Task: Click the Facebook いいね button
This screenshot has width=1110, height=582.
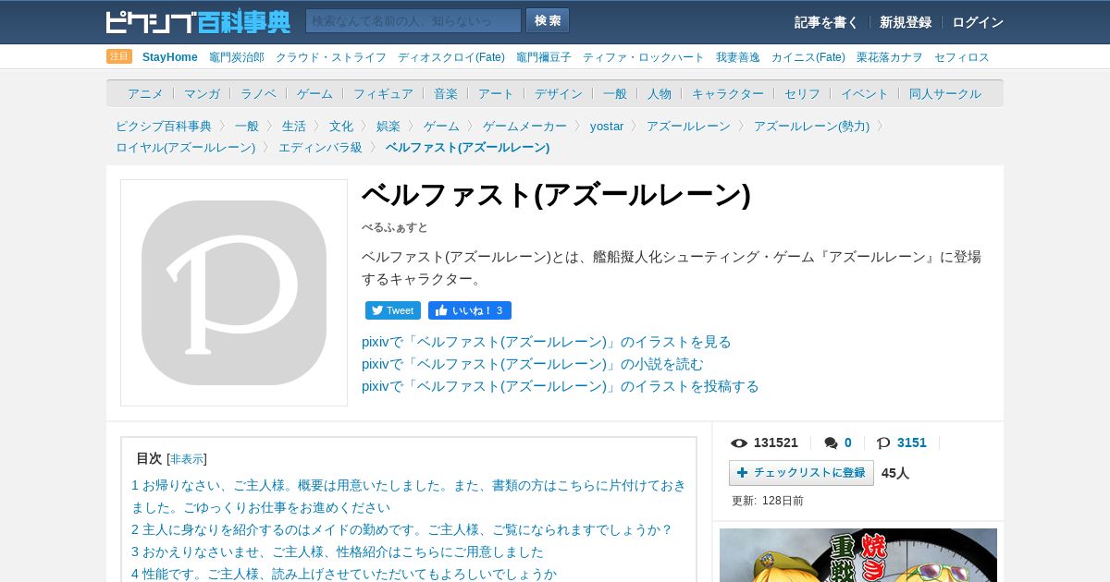Action: click(x=470, y=310)
